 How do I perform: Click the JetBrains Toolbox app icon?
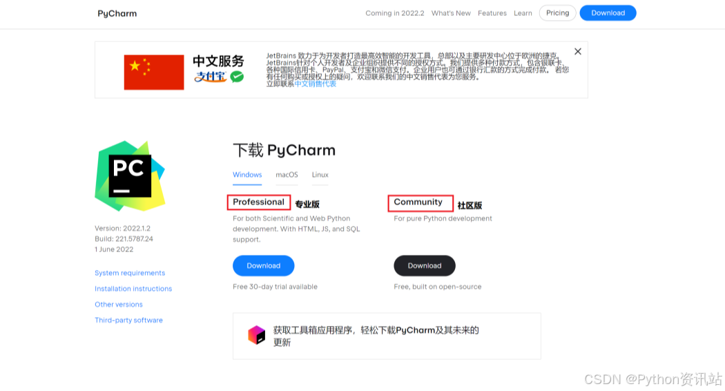coord(257,335)
